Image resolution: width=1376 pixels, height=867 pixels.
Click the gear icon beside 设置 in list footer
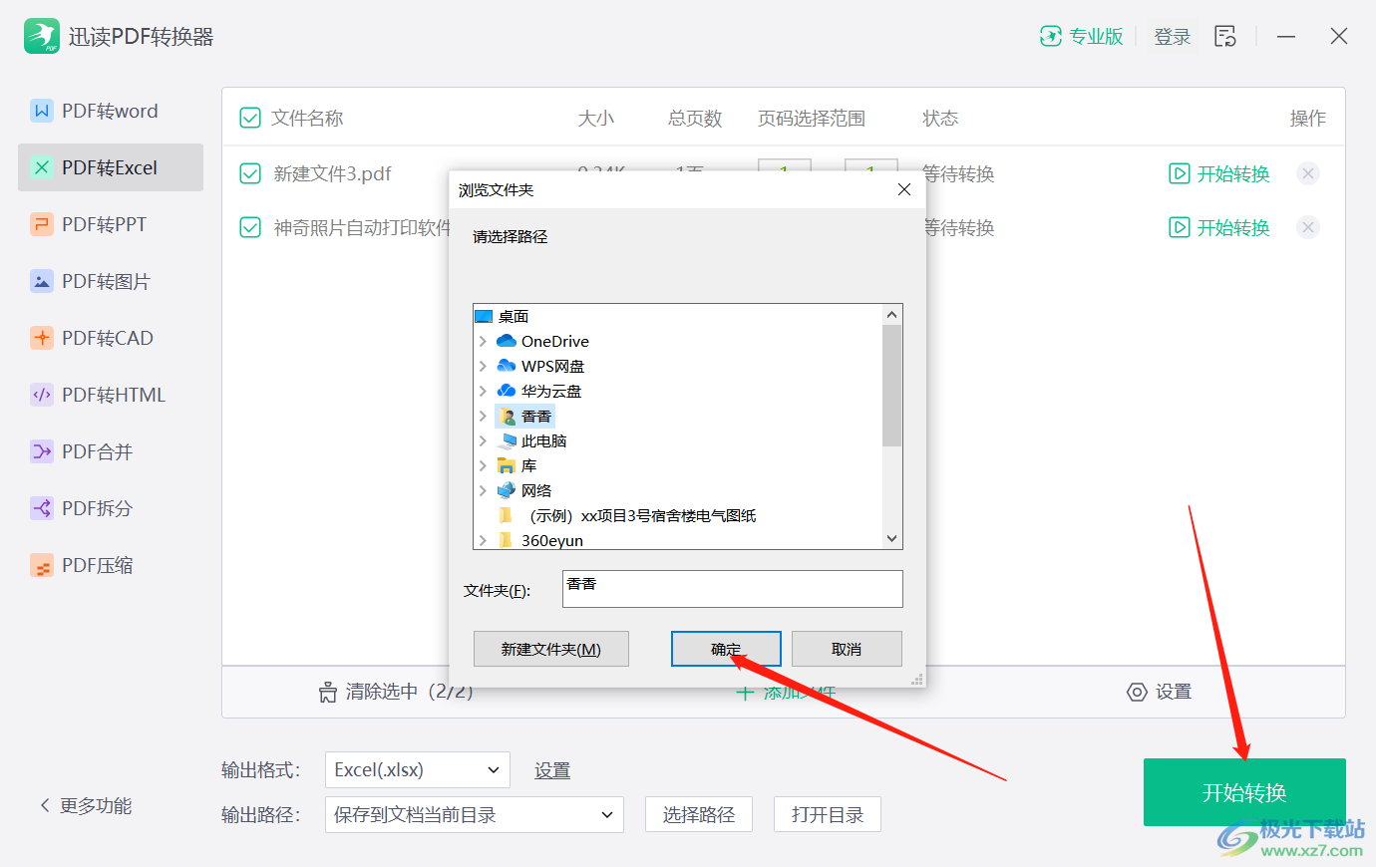pyautogui.click(x=1137, y=692)
